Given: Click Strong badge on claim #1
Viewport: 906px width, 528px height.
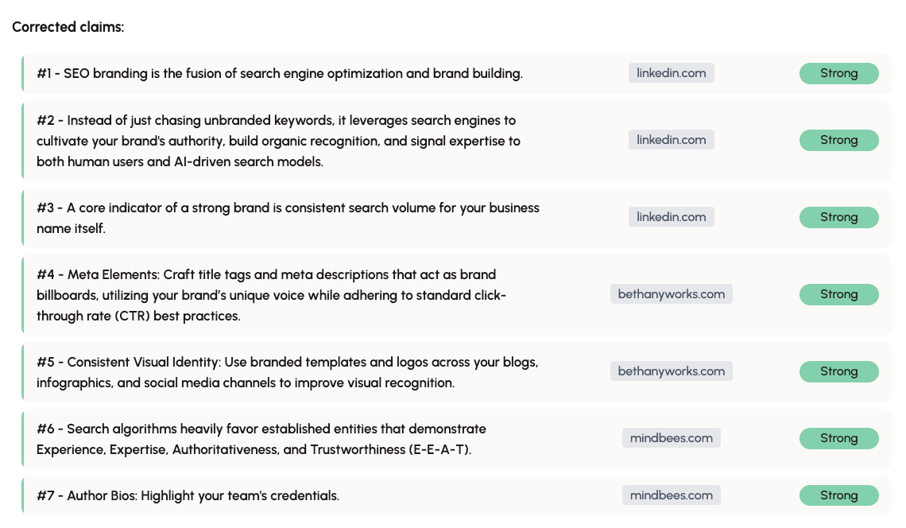Looking at the screenshot, I should (x=839, y=73).
